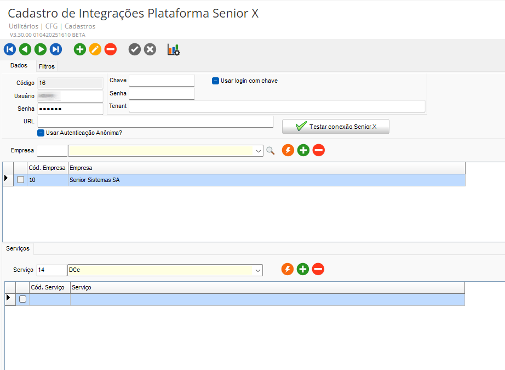Expand the Serviço DCe dropdown
The image size is (505, 370).
[x=257, y=270]
